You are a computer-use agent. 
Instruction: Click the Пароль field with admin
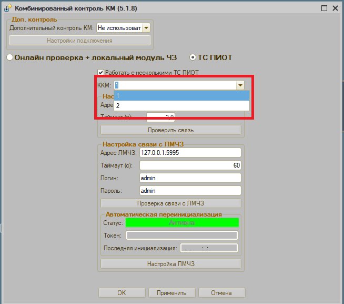[190, 191]
